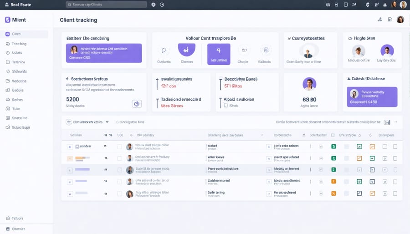The width and height of the screenshot is (410, 234).
Task: Click the Ballnuts circular icon
Action: point(264,50)
